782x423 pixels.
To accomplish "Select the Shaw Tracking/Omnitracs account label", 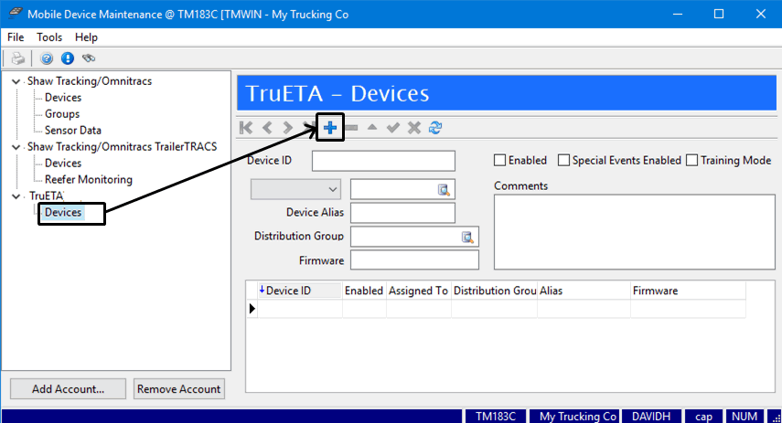I will point(90,81).
